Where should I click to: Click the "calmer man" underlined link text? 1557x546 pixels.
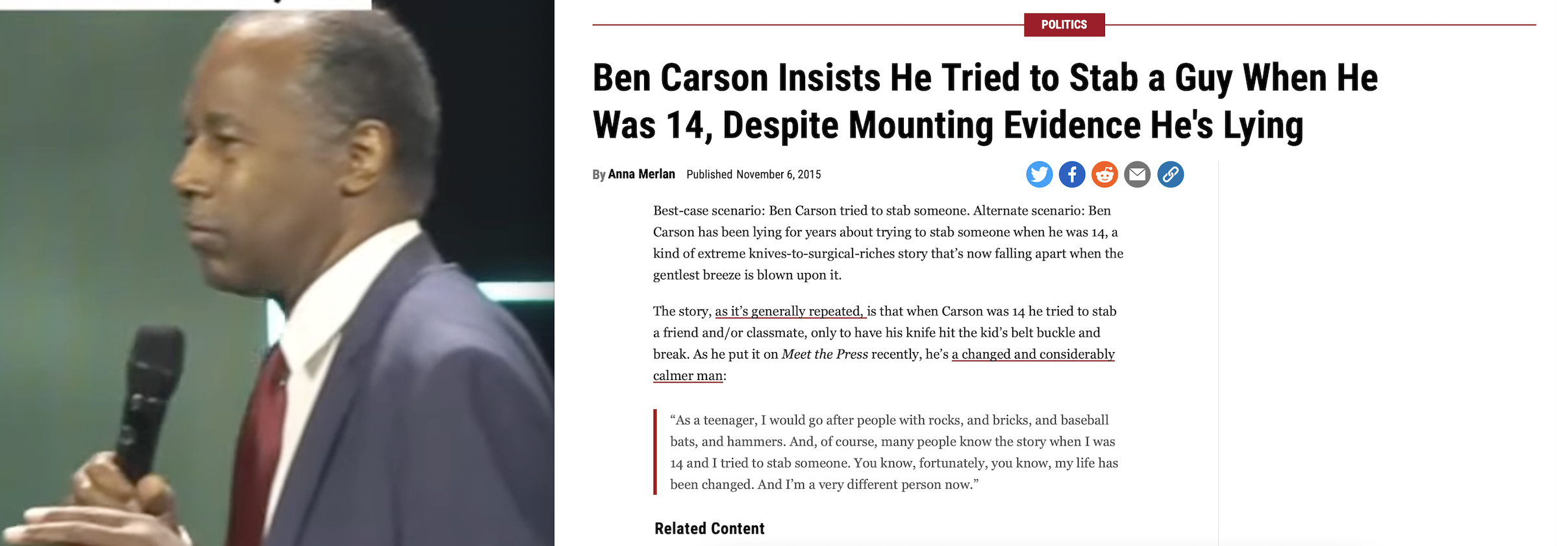pos(688,376)
